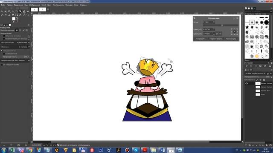Select the Free Select lasso tool
Screen dimensions: 273x153
[x=9, y=11]
